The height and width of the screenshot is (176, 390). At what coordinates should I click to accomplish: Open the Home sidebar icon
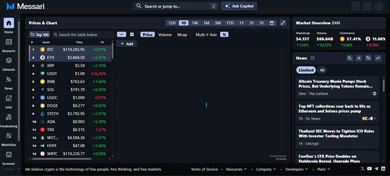coord(9,23)
